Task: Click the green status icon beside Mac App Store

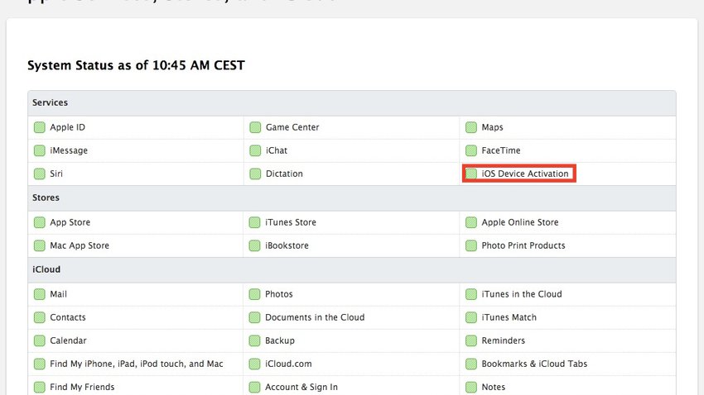Action: [x=40, y=245]
